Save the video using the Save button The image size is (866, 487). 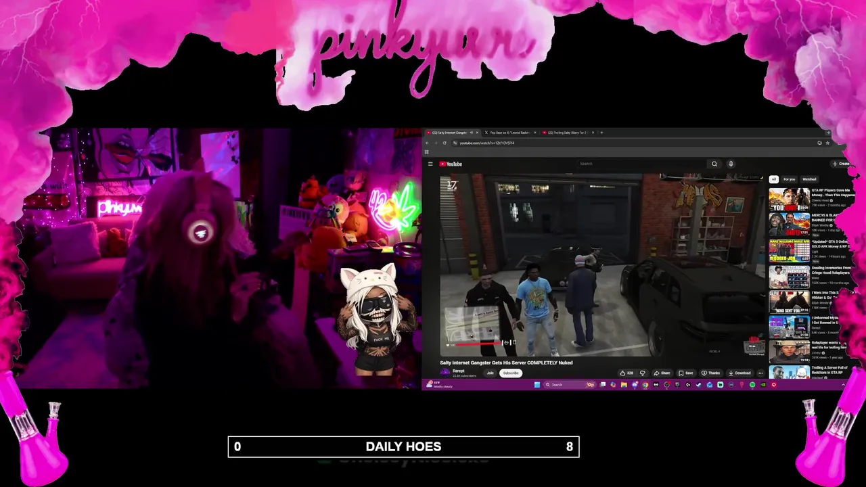click(x=686, y=373)
